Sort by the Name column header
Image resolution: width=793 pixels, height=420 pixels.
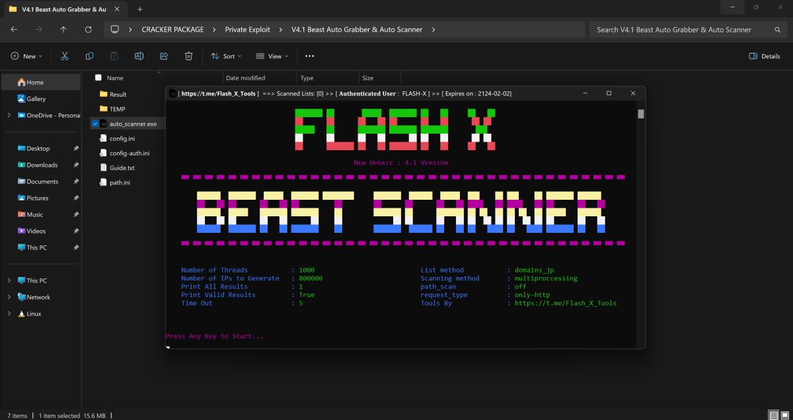point(115,77)
